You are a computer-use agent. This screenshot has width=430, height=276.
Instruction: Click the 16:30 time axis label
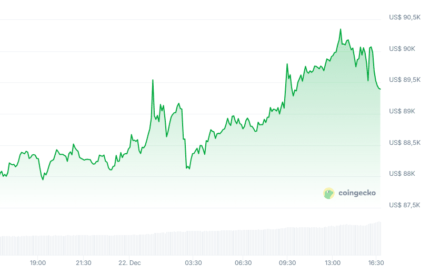click(x=376, y=262)
